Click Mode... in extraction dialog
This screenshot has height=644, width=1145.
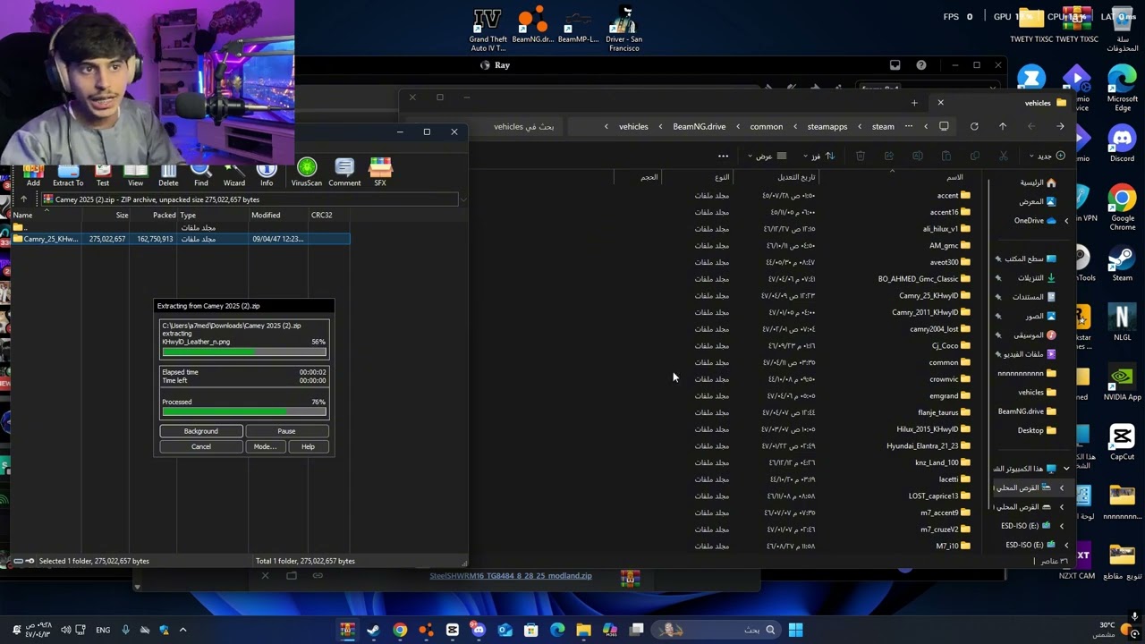click(x=264, y=446)
